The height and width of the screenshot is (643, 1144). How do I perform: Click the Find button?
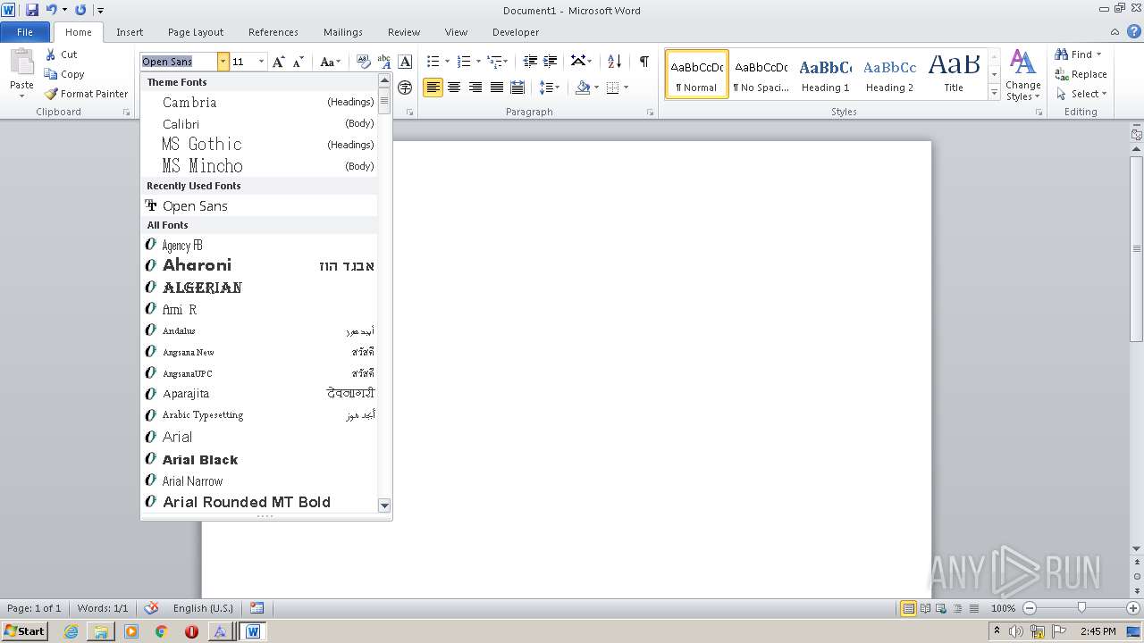pos(1072,54)
